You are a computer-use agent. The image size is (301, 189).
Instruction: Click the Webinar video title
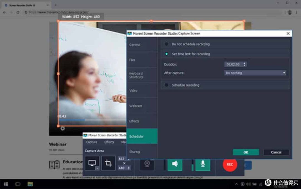58,144
